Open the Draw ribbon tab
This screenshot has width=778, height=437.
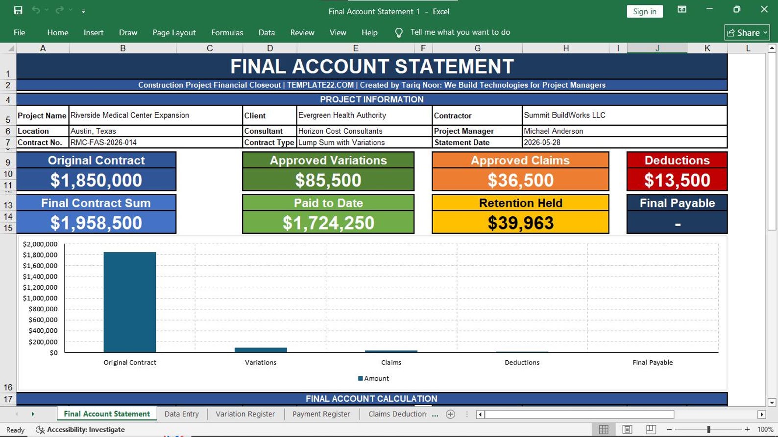point(128,32)
